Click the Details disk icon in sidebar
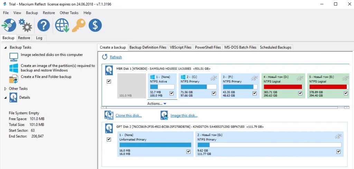 pos(13,98)
